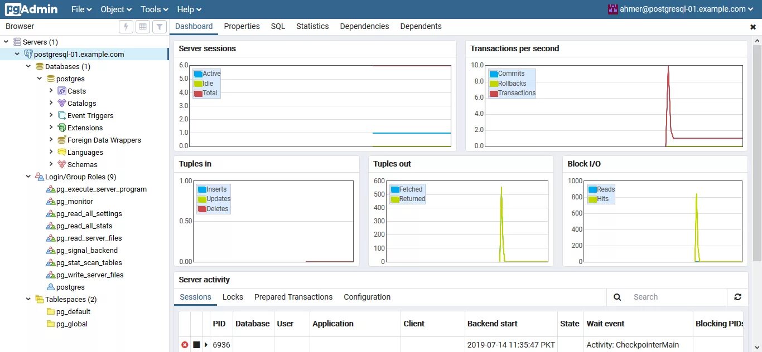Select the Sessions tab

point(195,297)
